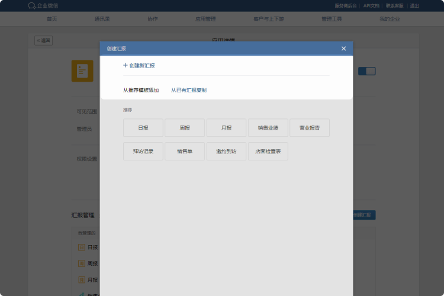Screen dimensions: 444x296
Task: Open 联系客服 link in header
Action: [394, 6]
